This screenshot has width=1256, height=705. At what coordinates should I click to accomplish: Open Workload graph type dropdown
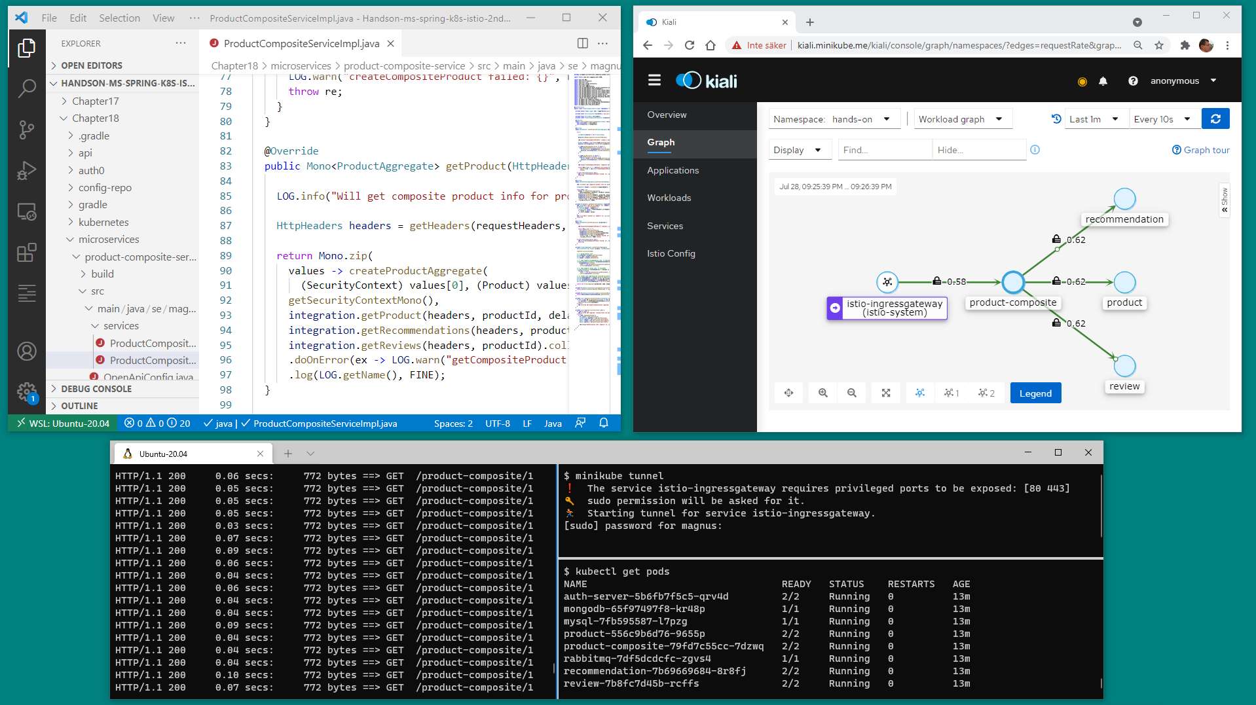(x=962, y=118)
